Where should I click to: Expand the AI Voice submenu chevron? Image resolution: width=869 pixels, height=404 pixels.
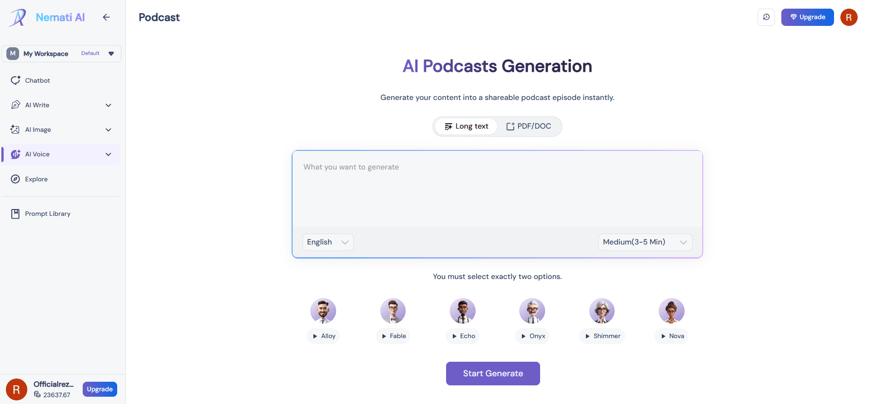click(x=109, y=155)
